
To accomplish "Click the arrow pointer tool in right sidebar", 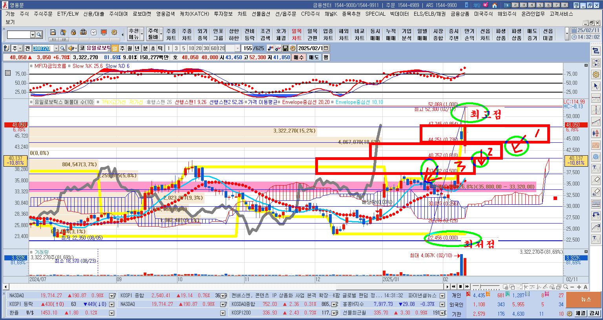I will click(x=596, y=86).
